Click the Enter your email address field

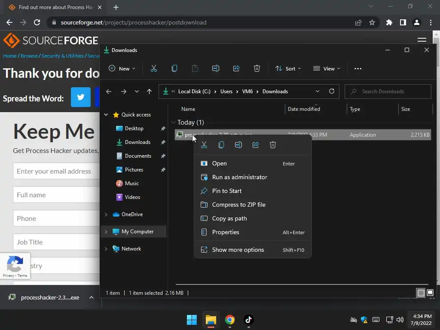[56, 171]
